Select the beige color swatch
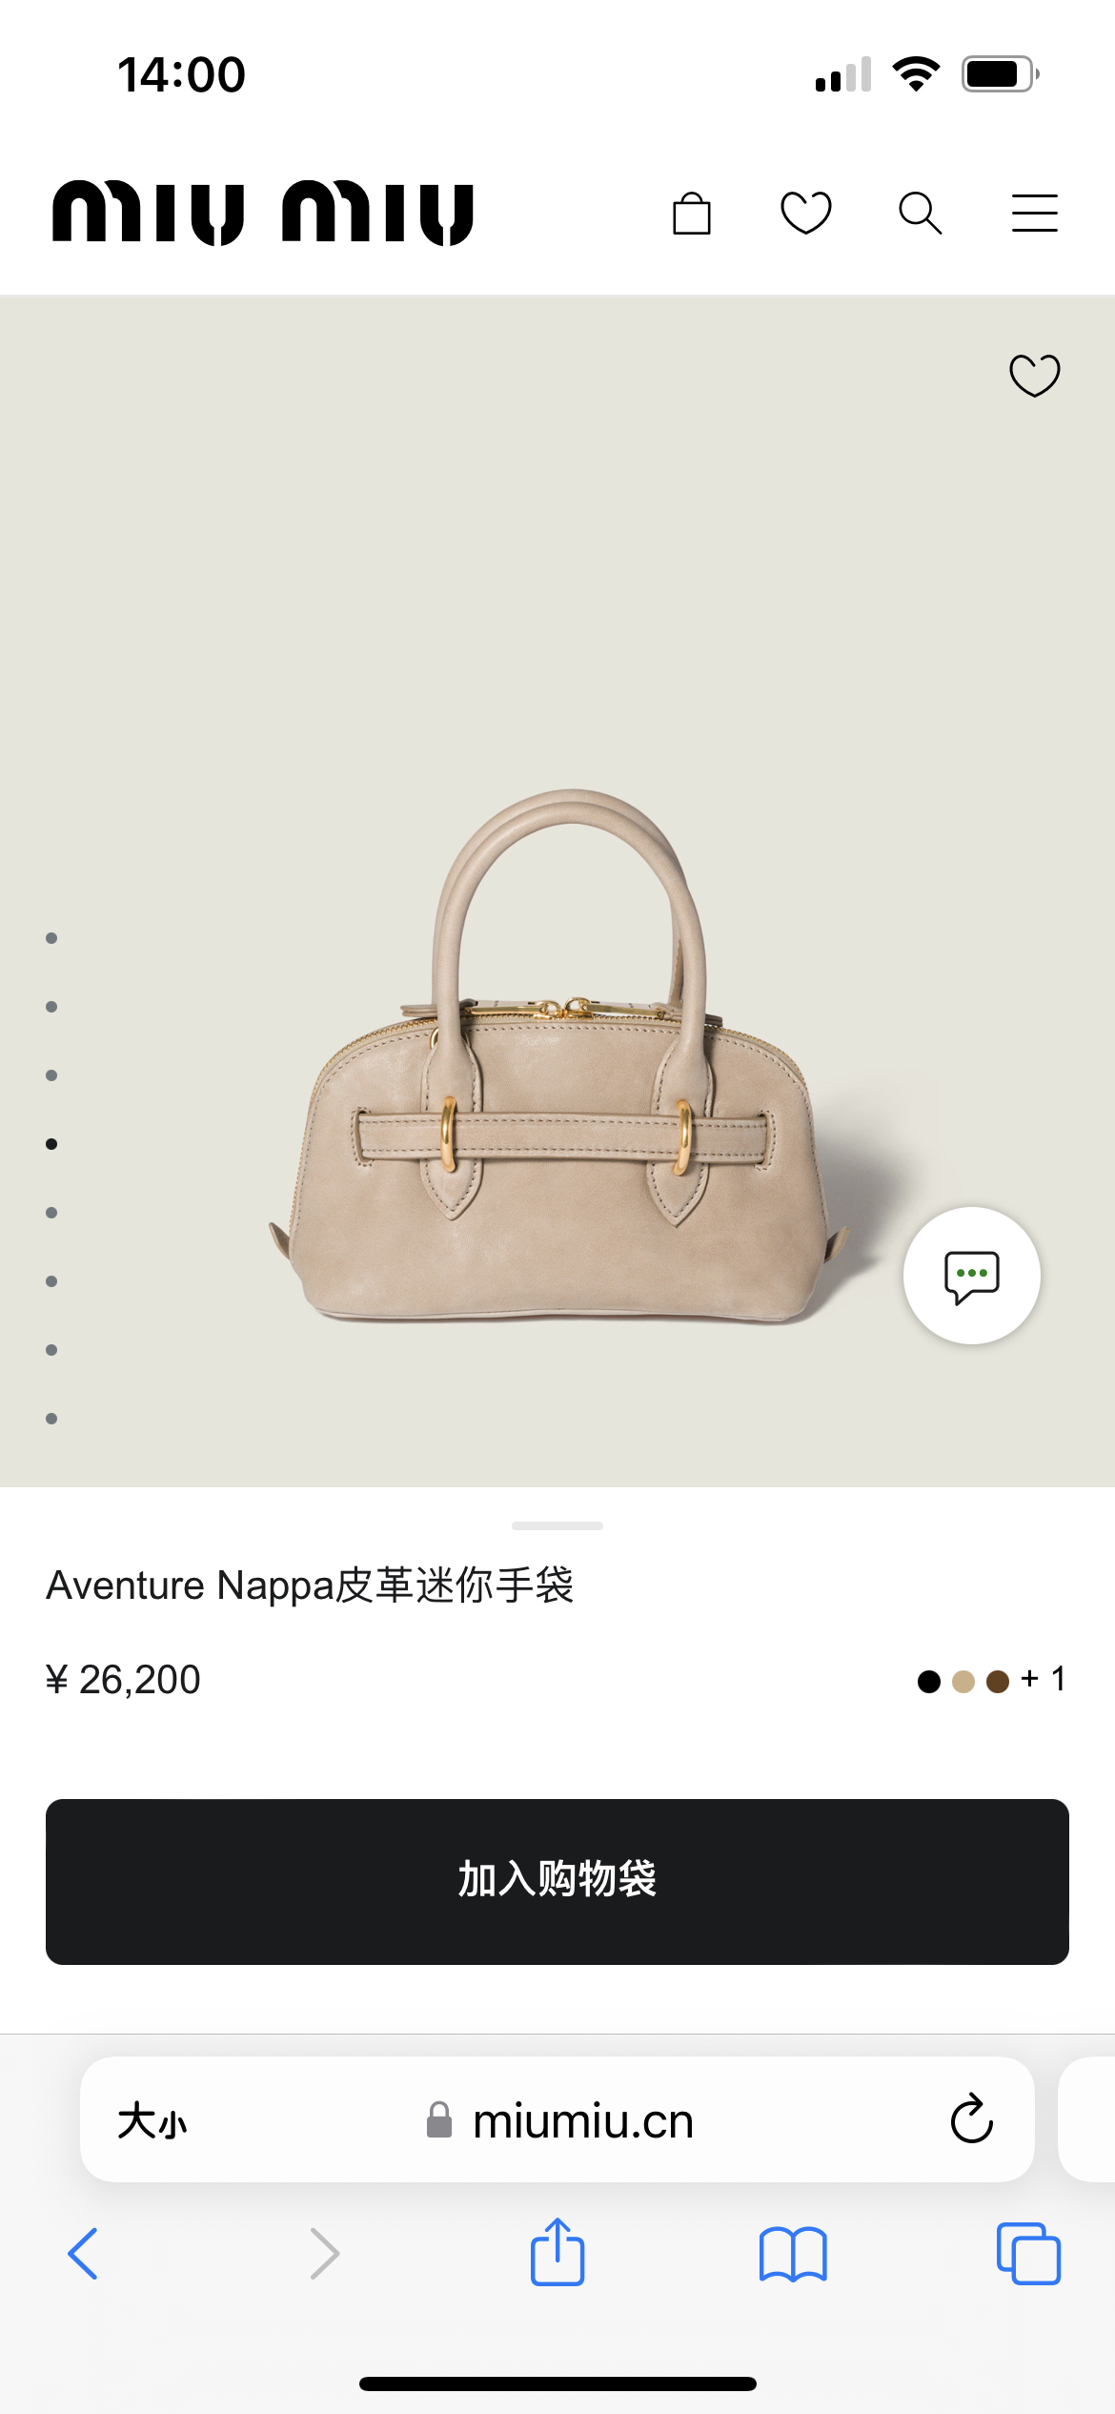The image size is (1115, 2414). click(x=963, y=1681)
